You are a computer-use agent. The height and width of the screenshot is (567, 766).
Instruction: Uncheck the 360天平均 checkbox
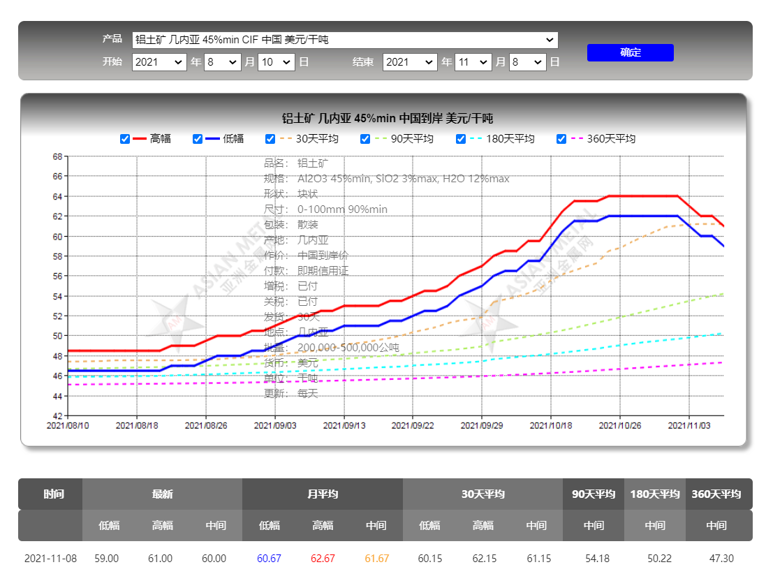tap(561, 139)
